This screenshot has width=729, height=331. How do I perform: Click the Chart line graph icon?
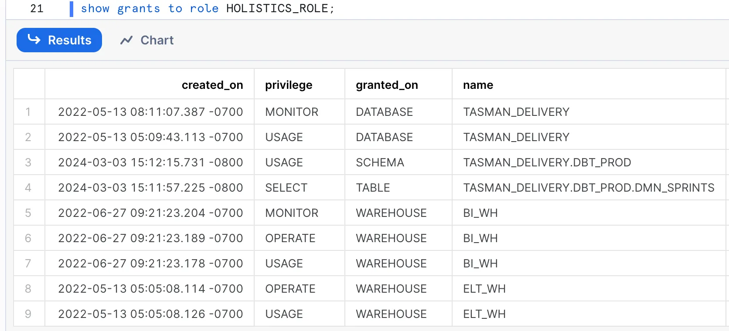pos(126,40)
